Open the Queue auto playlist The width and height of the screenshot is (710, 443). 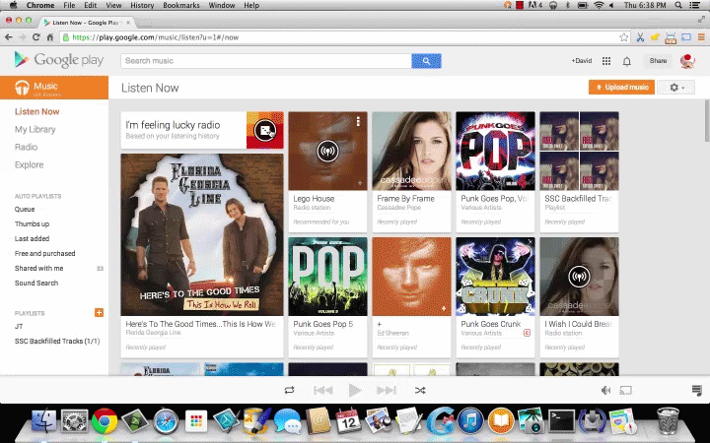click(25, 210)
